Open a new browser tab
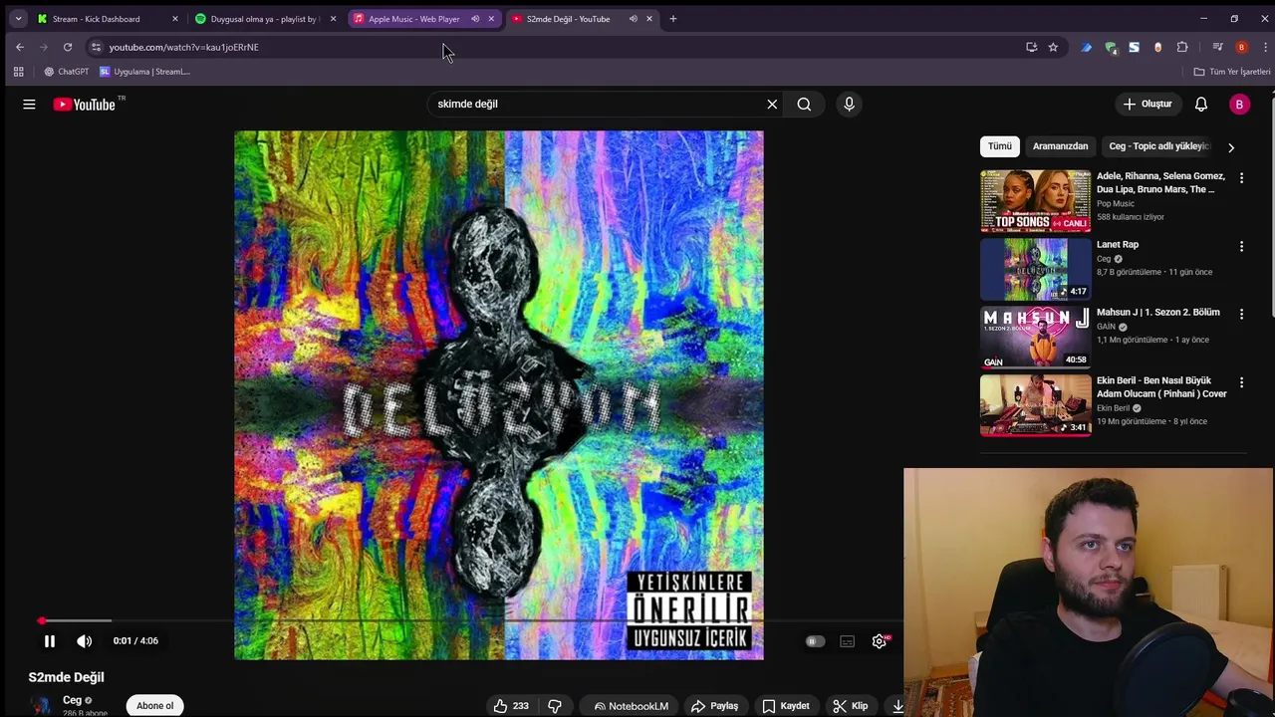The image size is (1275, 717). point(673,19)
